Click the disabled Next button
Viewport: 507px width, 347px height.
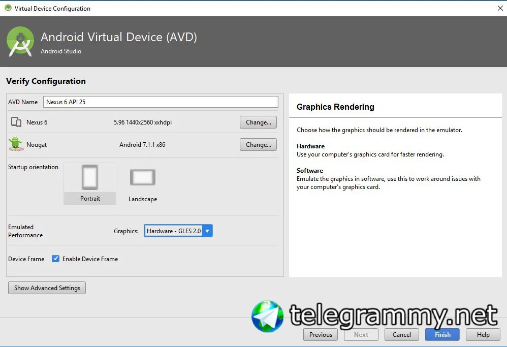click(x=361, y=335)
